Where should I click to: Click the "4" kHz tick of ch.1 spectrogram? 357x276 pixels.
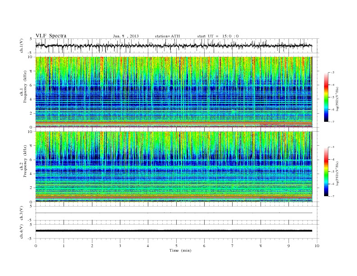pyautogui.click(x=31, y=99)
